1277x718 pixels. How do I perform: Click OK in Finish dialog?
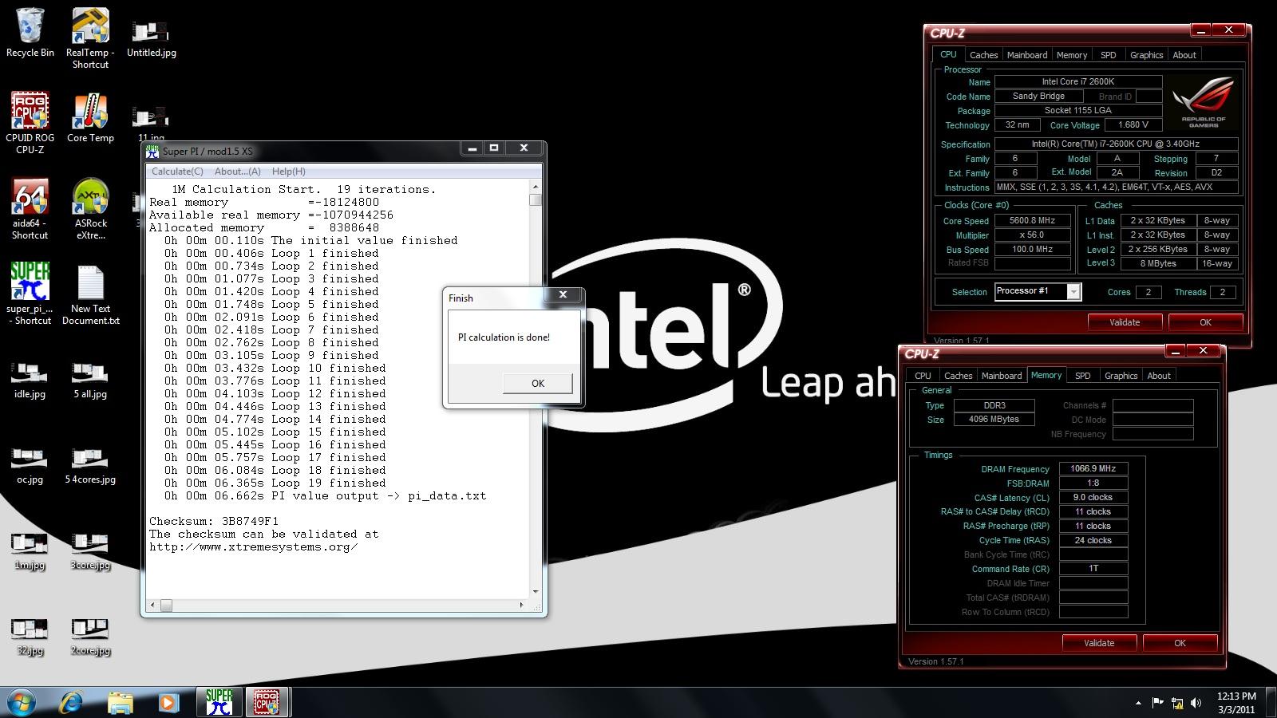point(538,384)
